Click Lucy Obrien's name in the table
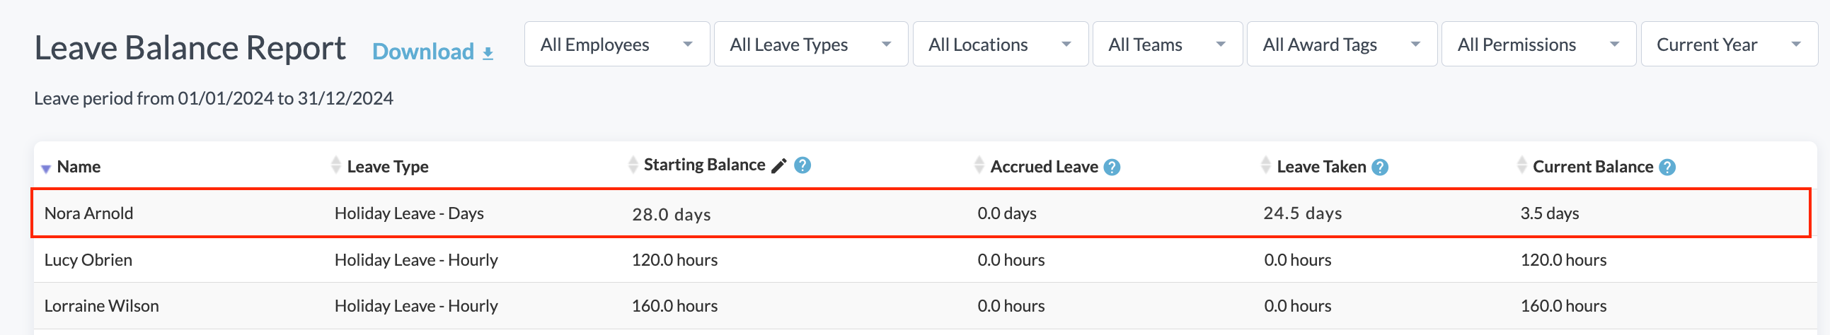The height and width of the screenshot is (335, 1830). point(88,260)
